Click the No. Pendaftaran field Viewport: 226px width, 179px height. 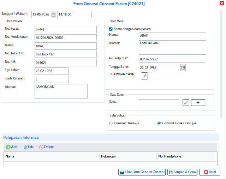tap(66, 38)
